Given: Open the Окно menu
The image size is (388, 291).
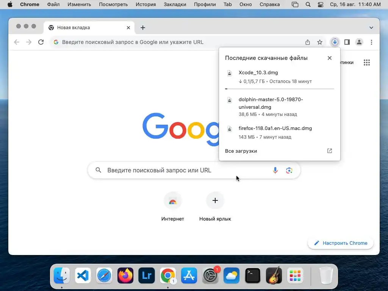Looking at the screenshot, I should (x=246, y=5).
